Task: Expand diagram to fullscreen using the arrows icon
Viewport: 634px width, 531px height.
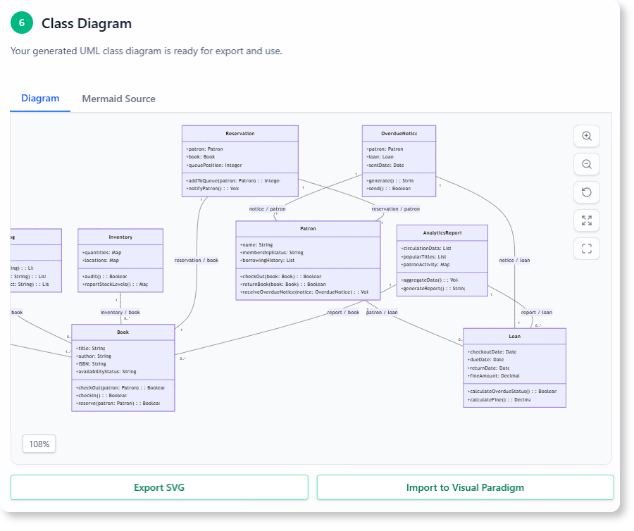Action: pyautogui.click(x=586, y=220)
